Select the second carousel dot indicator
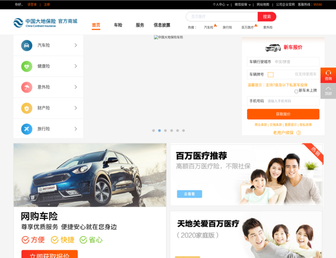 [159, 131]
